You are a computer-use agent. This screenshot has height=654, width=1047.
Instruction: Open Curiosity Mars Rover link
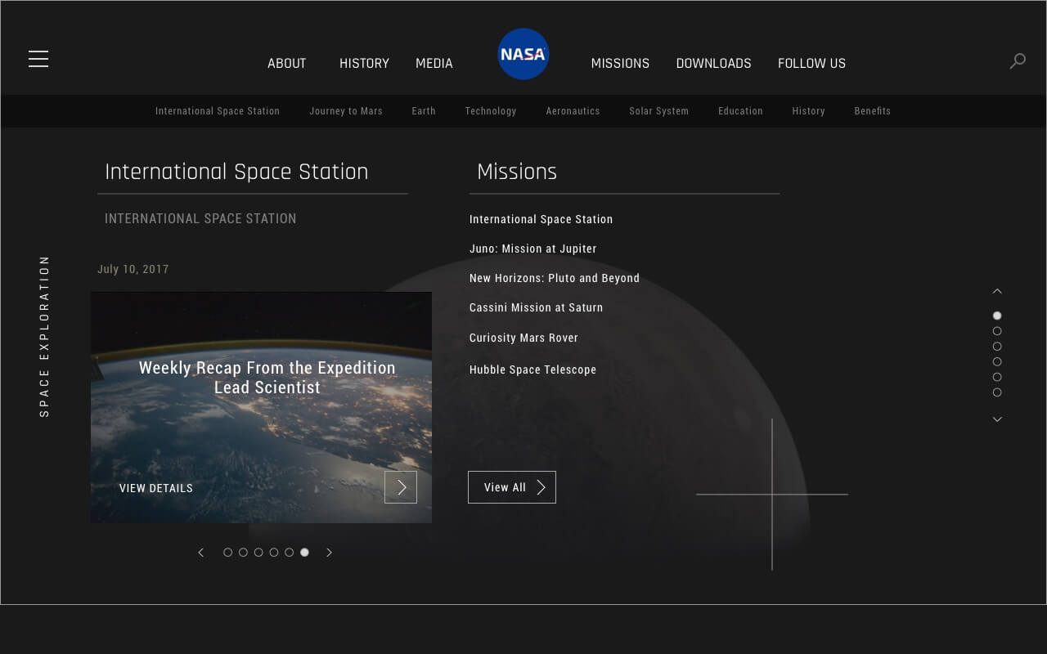pyautogui.click(x=523, y=338)
